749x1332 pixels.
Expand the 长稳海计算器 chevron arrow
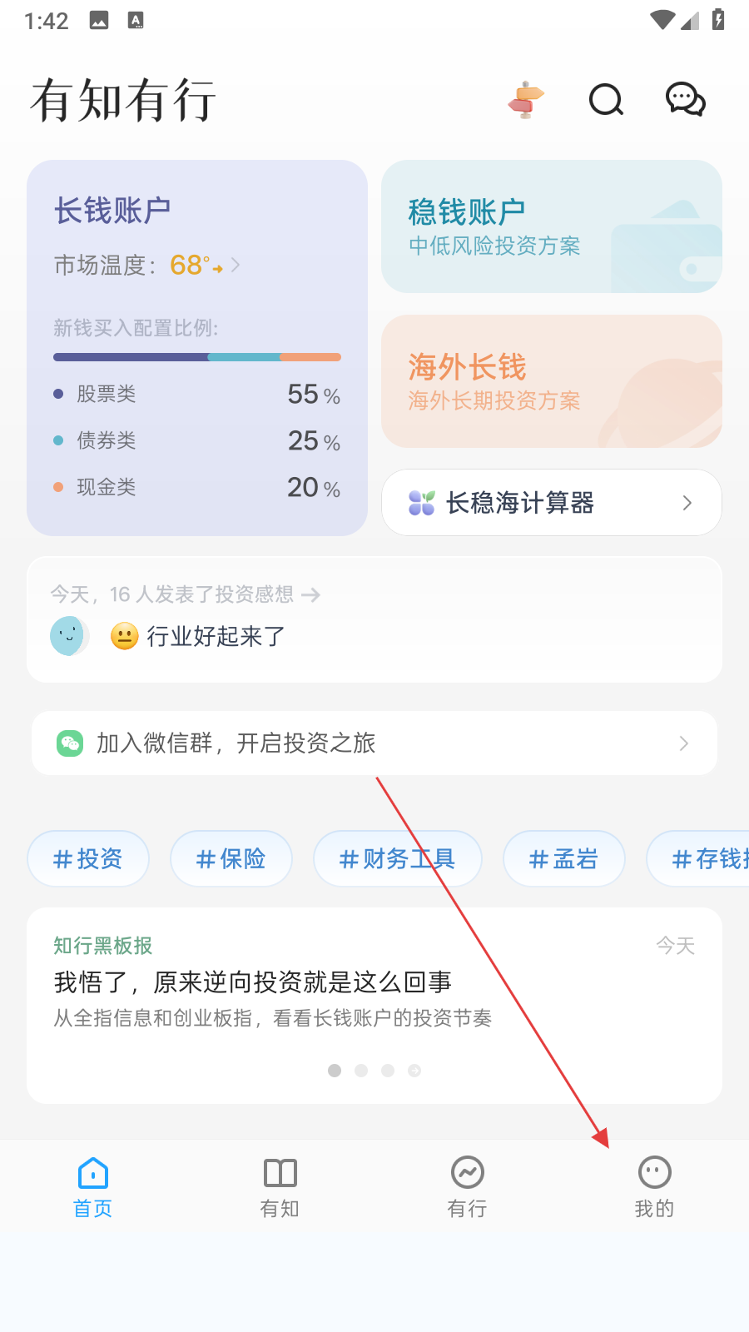[687, 503]
